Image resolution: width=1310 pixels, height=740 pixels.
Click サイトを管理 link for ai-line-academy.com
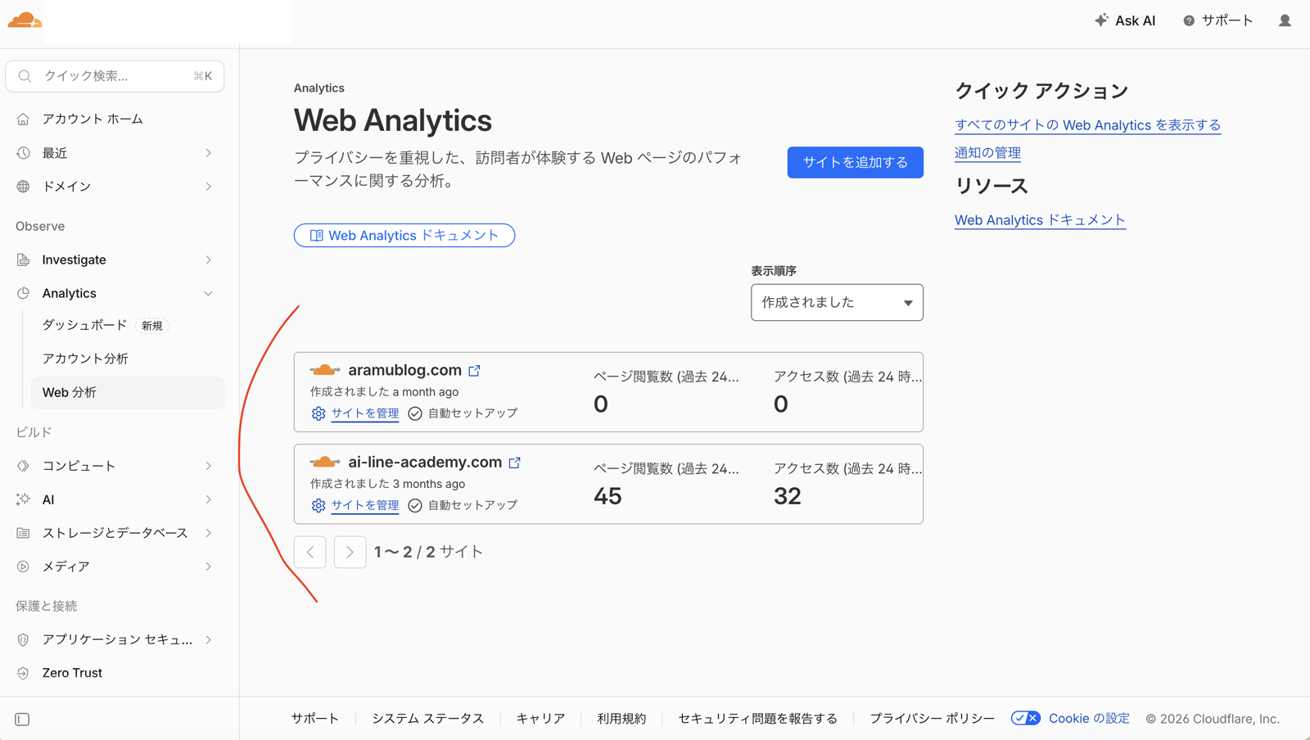coord(365,505)
